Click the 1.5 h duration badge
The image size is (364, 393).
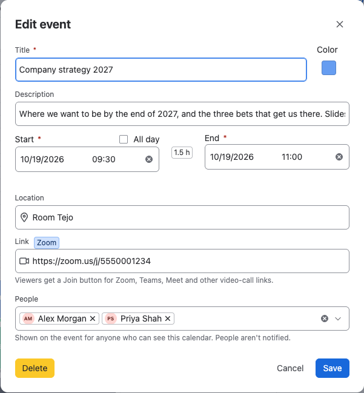click(182, 153)
